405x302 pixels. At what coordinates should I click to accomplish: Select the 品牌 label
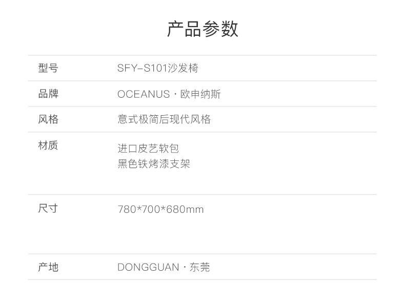pyautogui.click(x=48, y=94)
